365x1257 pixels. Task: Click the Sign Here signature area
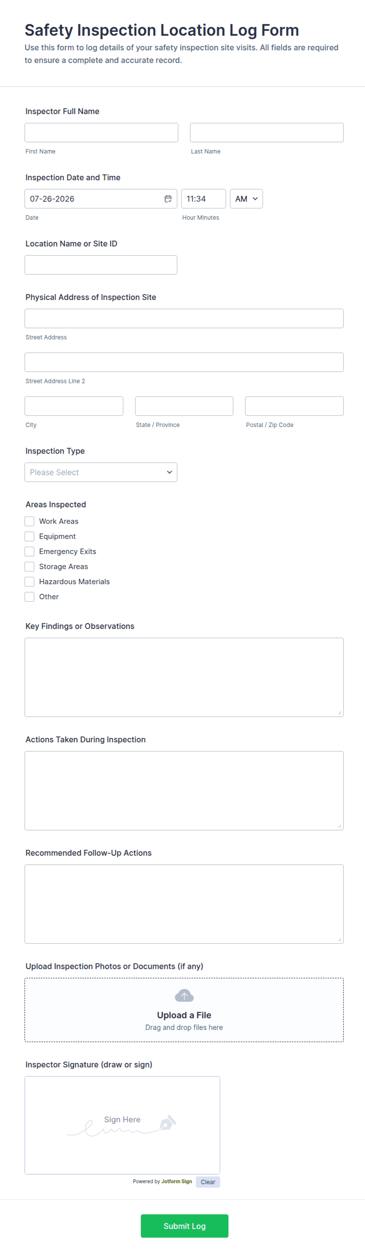coord(122,1125)
